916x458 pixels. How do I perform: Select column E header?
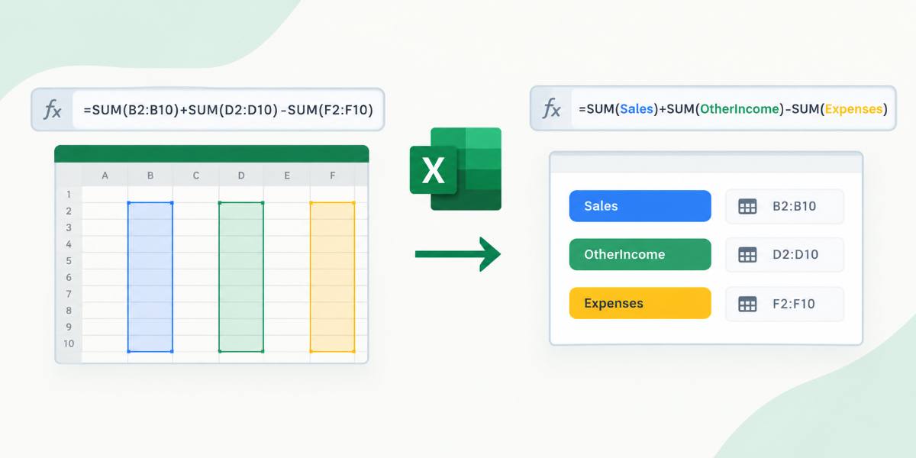[287, 176]
